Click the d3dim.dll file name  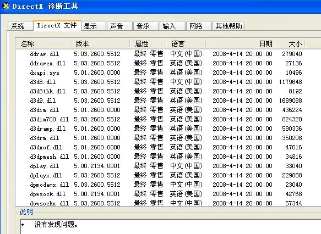(x=45, y=110)
